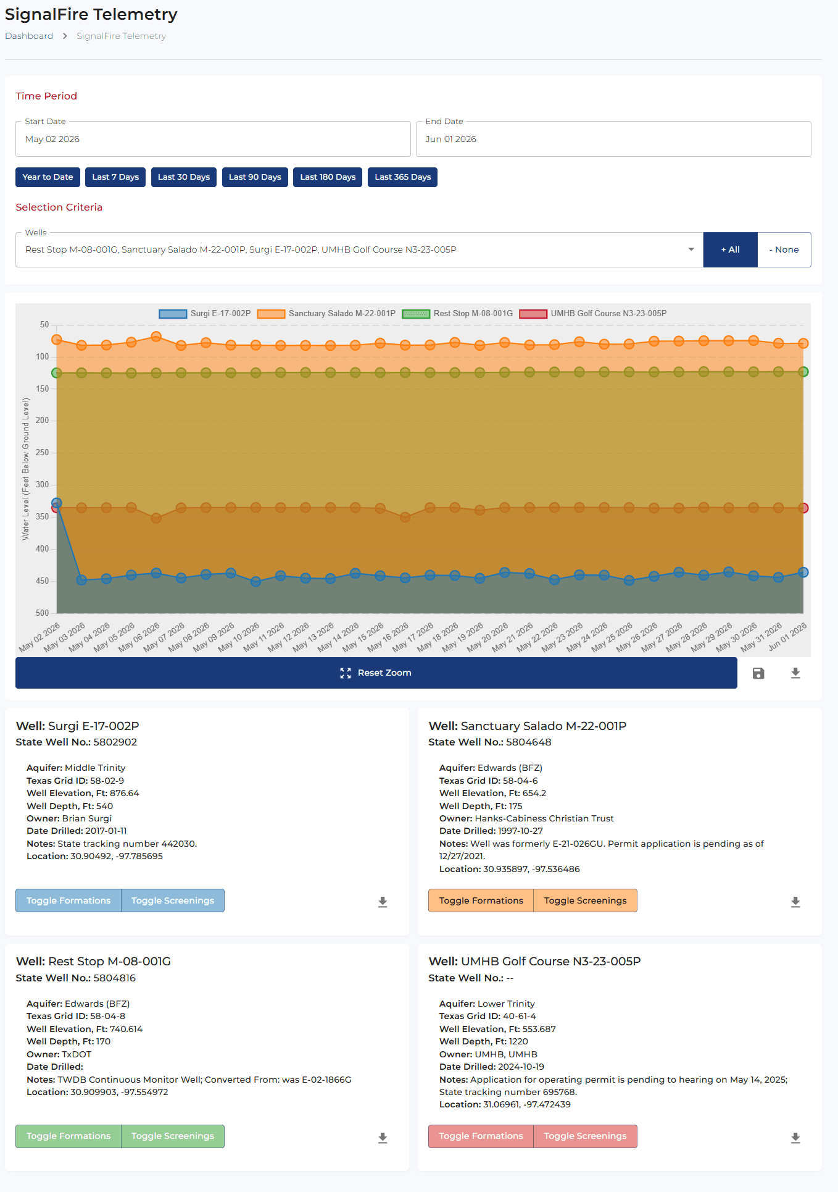The image size is (838, 1192).
Task: Click SignalFire Telemetry breadcrumb
Action: (x=122, y=36)
